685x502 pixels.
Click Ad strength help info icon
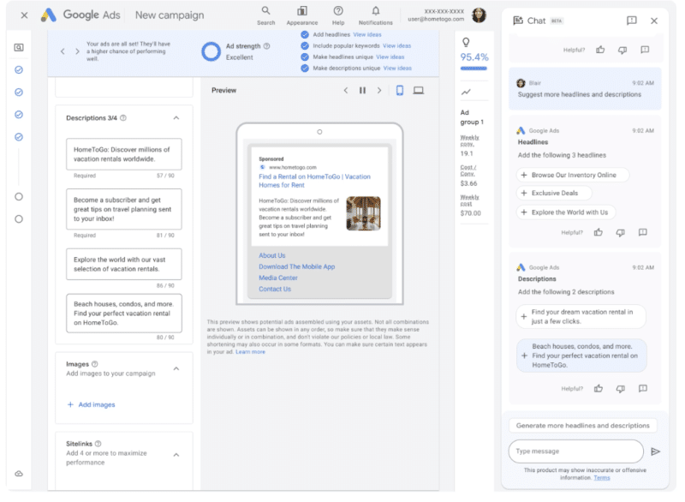click(x=267, y=46)
